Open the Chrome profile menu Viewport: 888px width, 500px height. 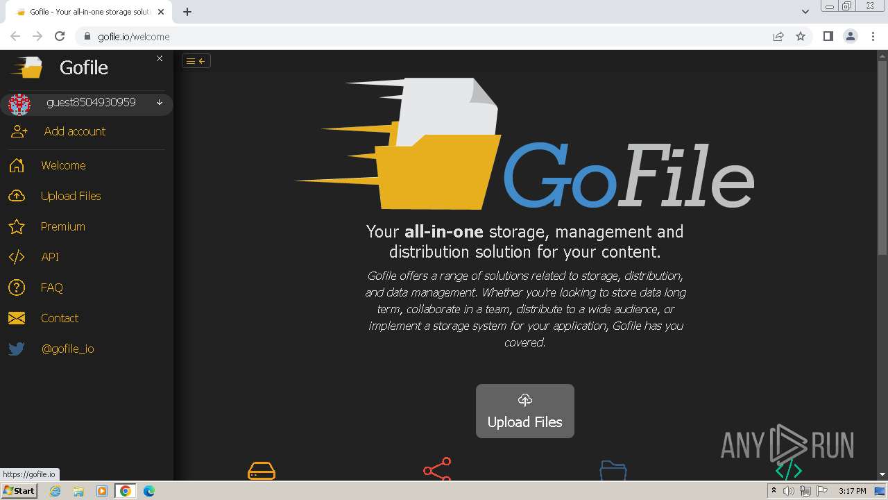pyautogui.click(x=850, y=36)
